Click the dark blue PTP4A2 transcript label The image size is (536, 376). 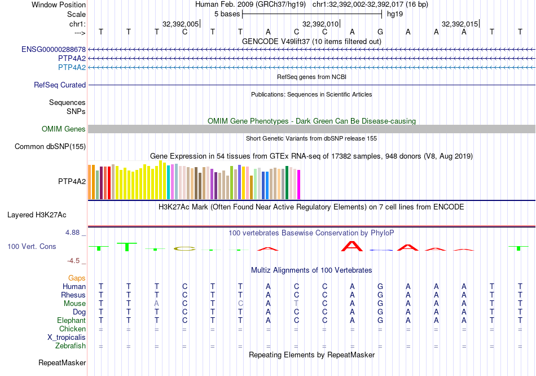click(72, 58)
